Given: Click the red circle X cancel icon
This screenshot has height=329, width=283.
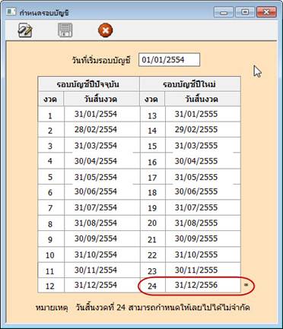Looking at the screenshot, I should [x=105, y=30].
